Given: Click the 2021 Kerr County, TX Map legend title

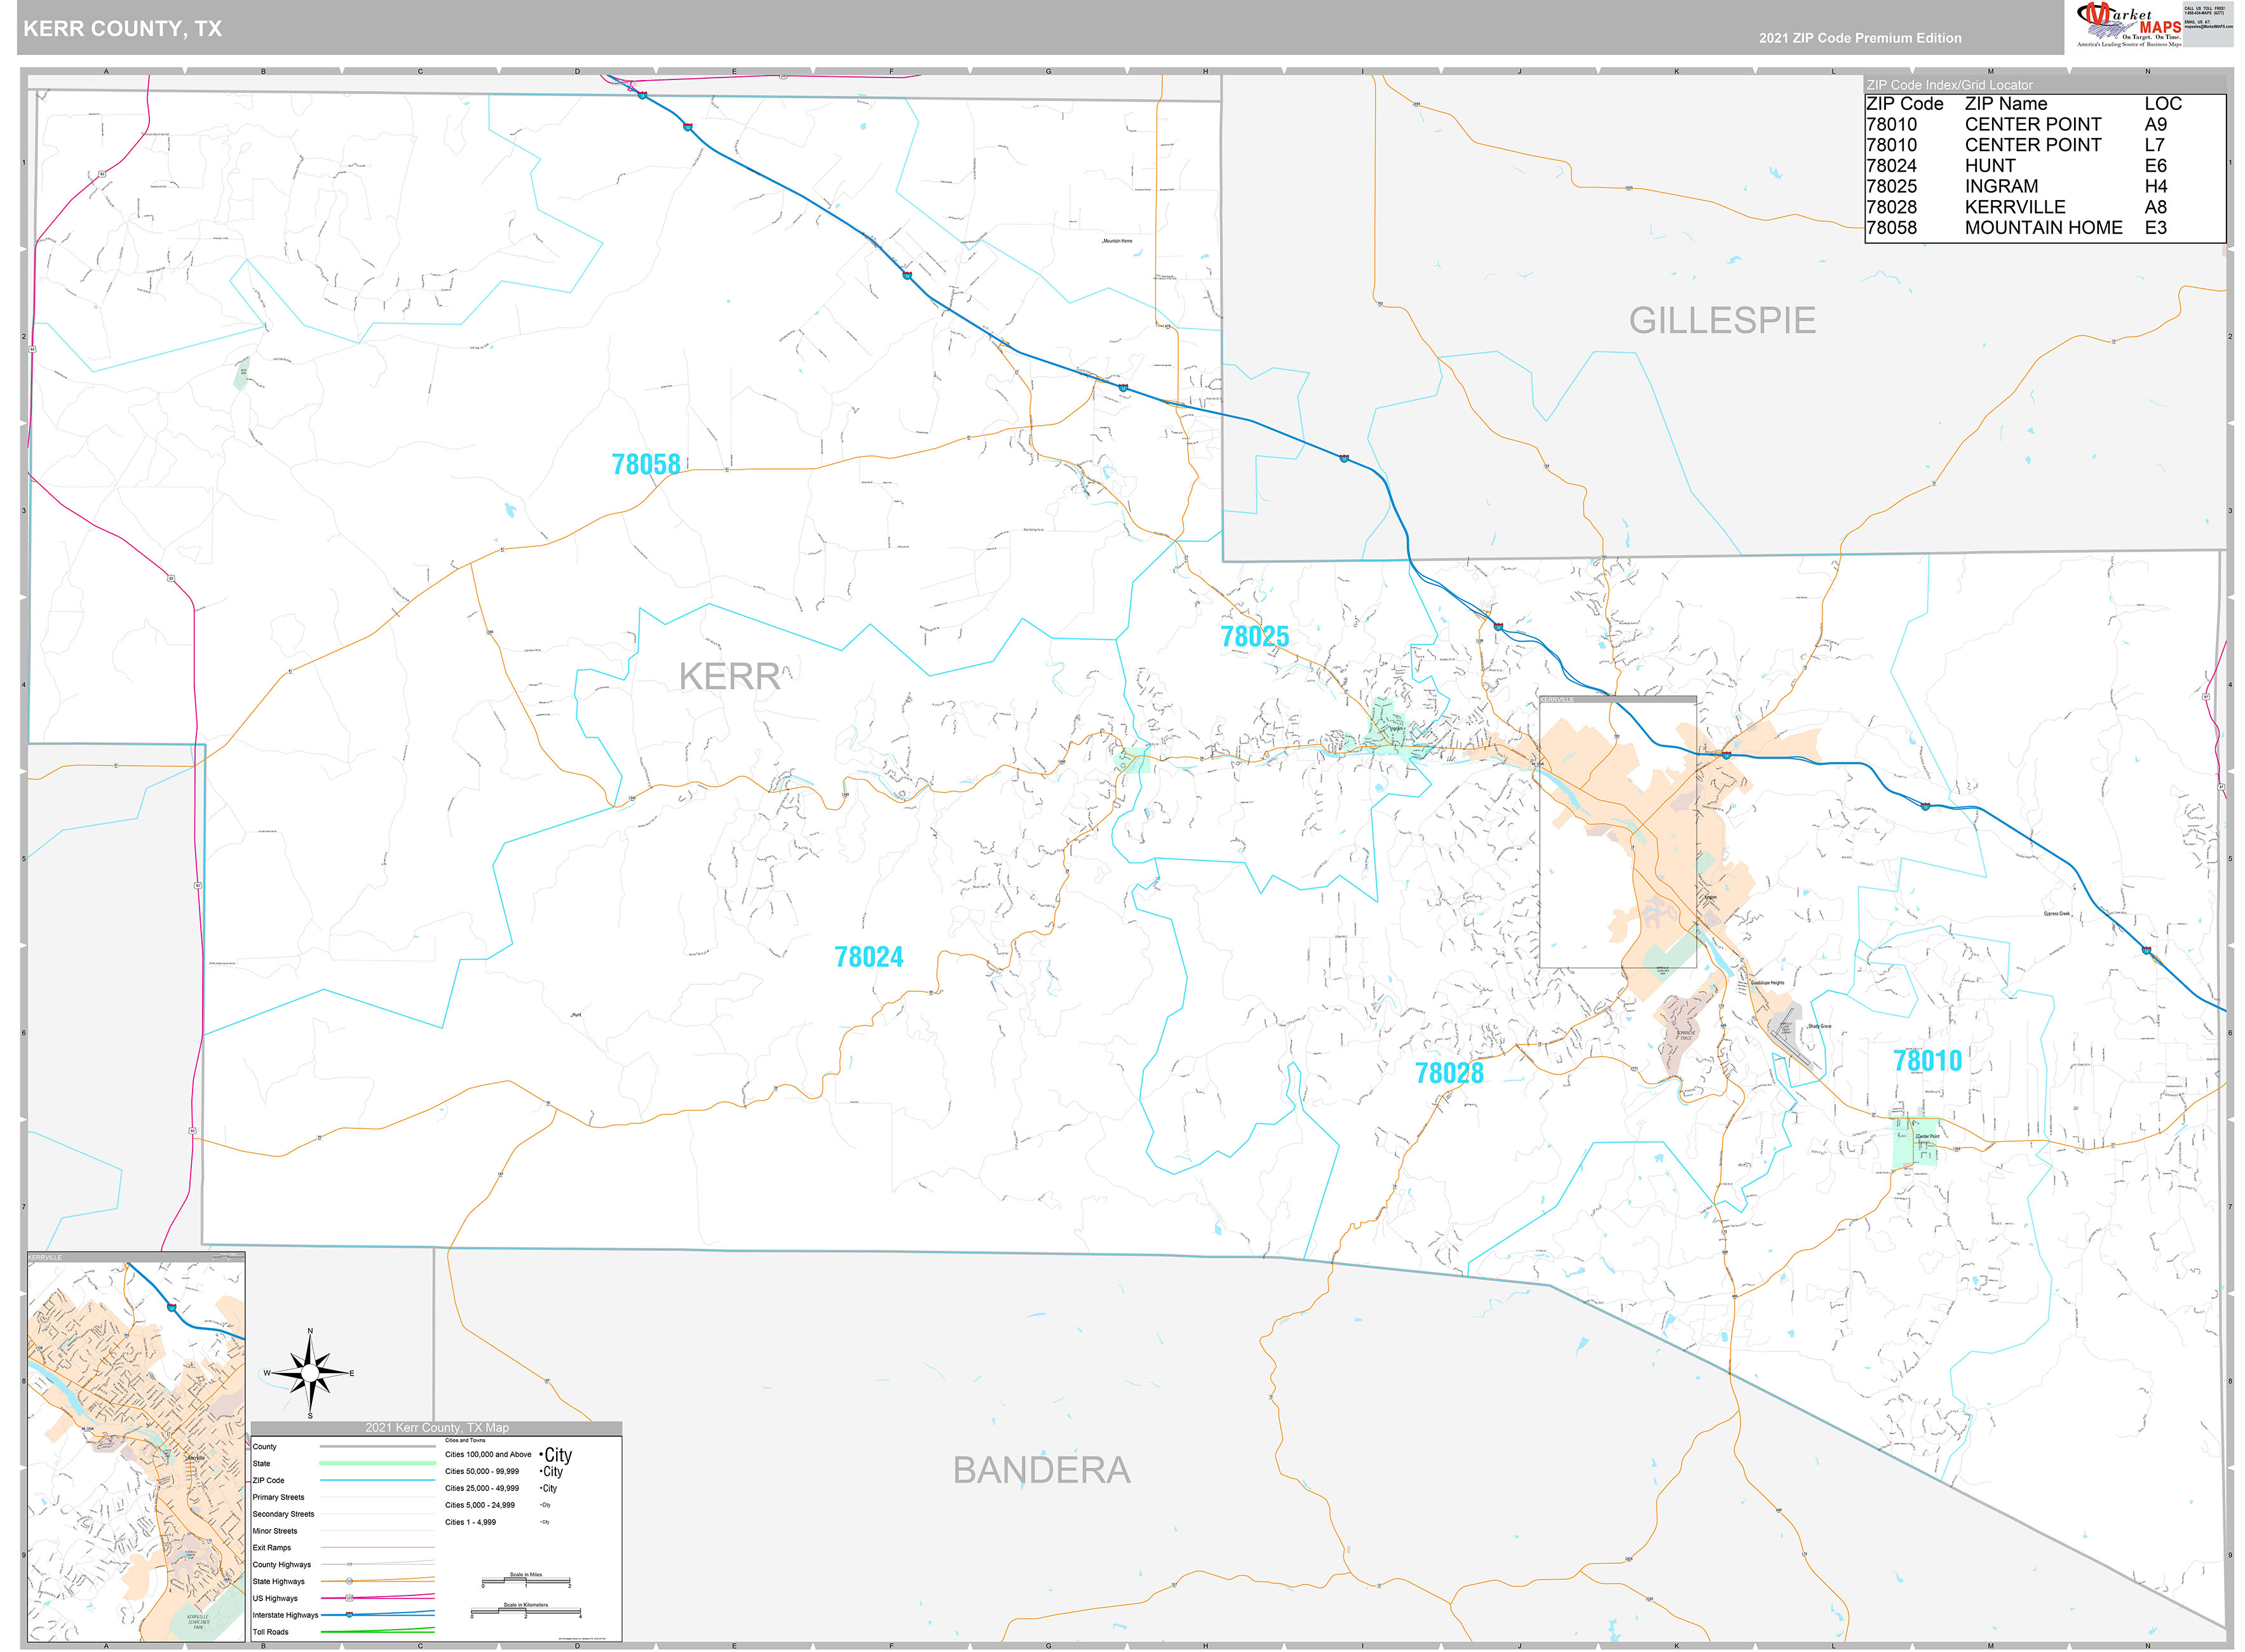Looking at the screenshot, I should [x=436, y=1428].
